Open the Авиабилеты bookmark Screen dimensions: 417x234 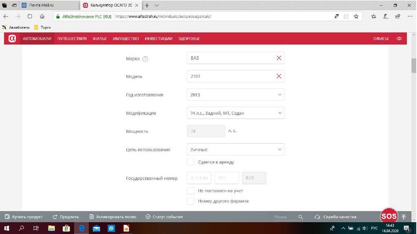(x=16, y=27)
